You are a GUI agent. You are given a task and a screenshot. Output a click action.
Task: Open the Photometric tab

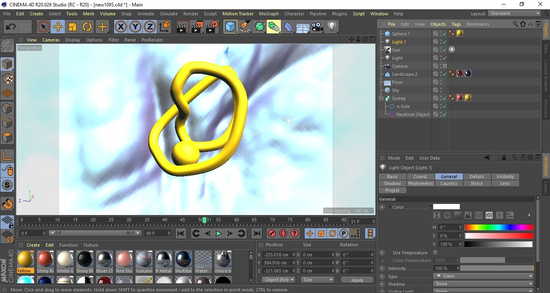421,183
